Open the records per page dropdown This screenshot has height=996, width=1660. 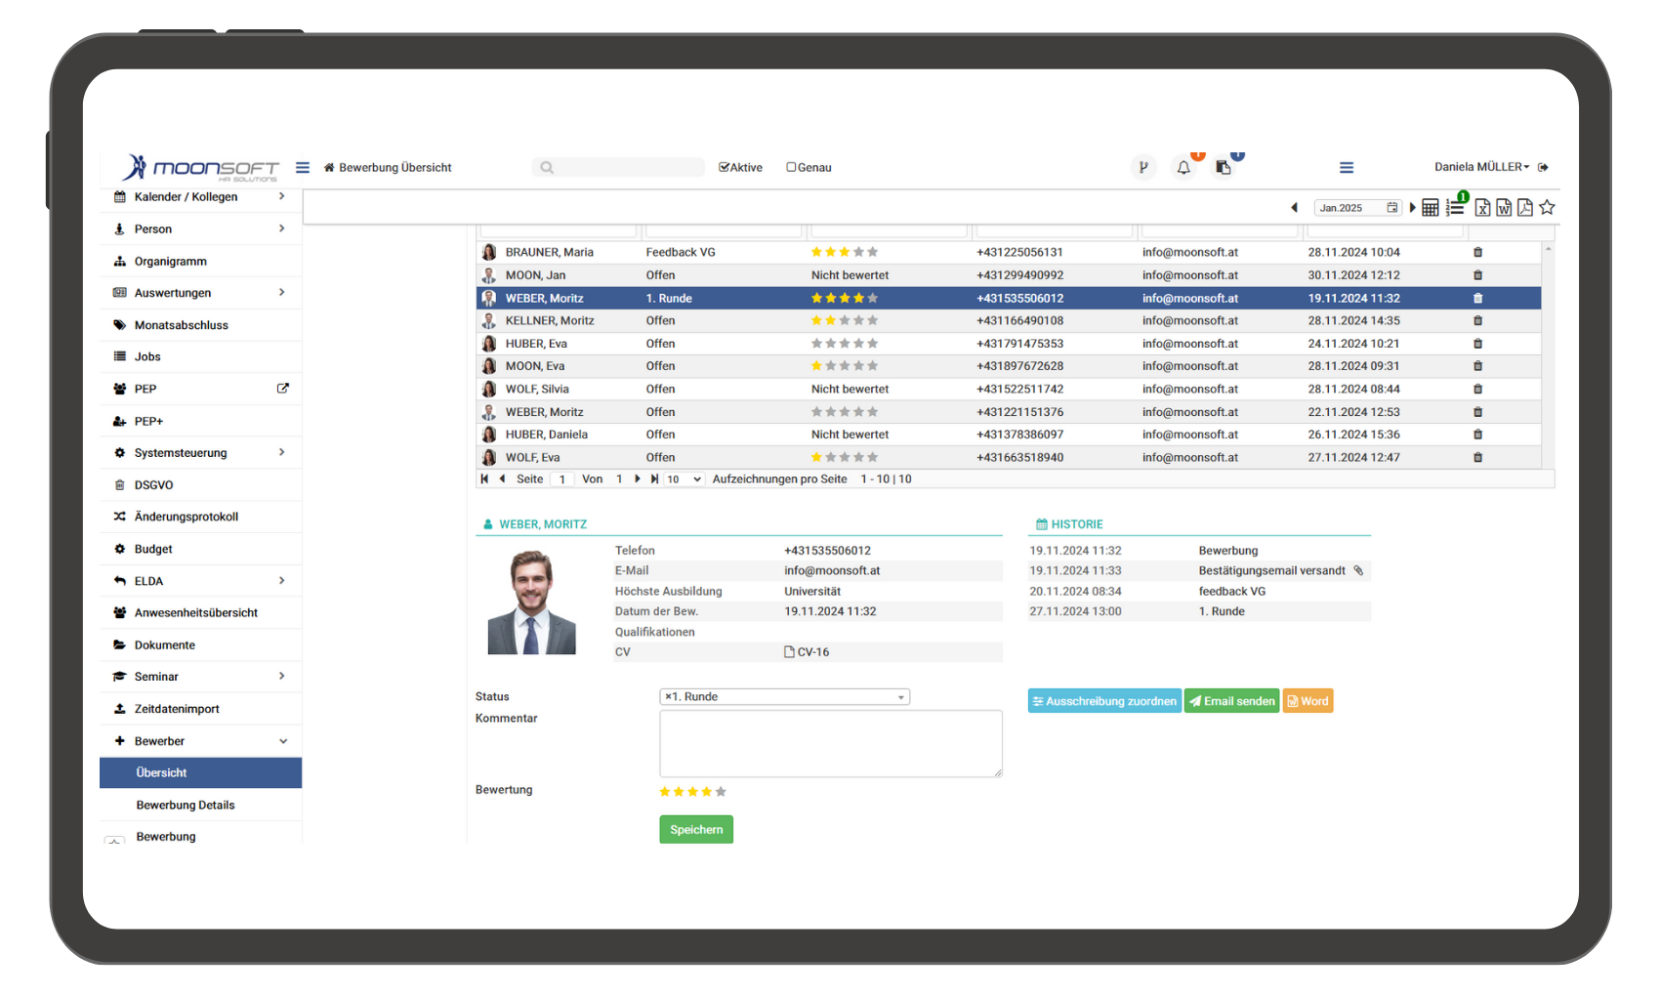[x=684, y=479]
